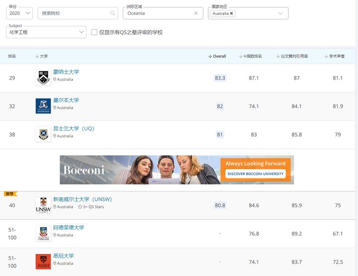Screen dimensions: 358x276
Task: Click Monash overall score 83.3
Action: coord(220,78)
